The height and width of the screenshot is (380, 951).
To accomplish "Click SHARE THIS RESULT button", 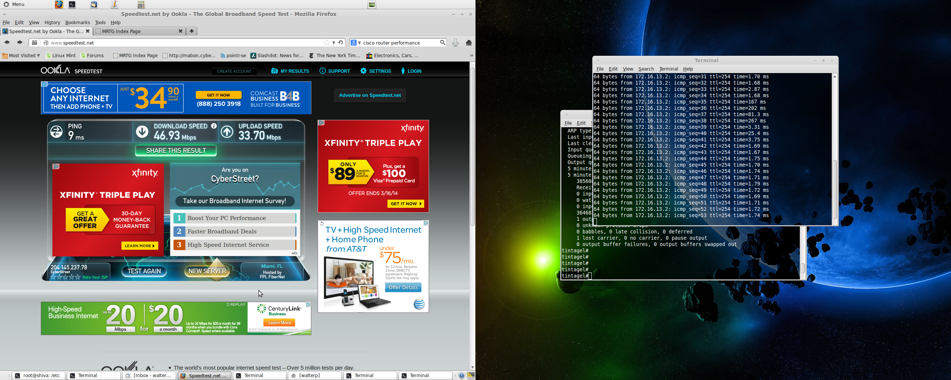I will (x=176, y=151).
